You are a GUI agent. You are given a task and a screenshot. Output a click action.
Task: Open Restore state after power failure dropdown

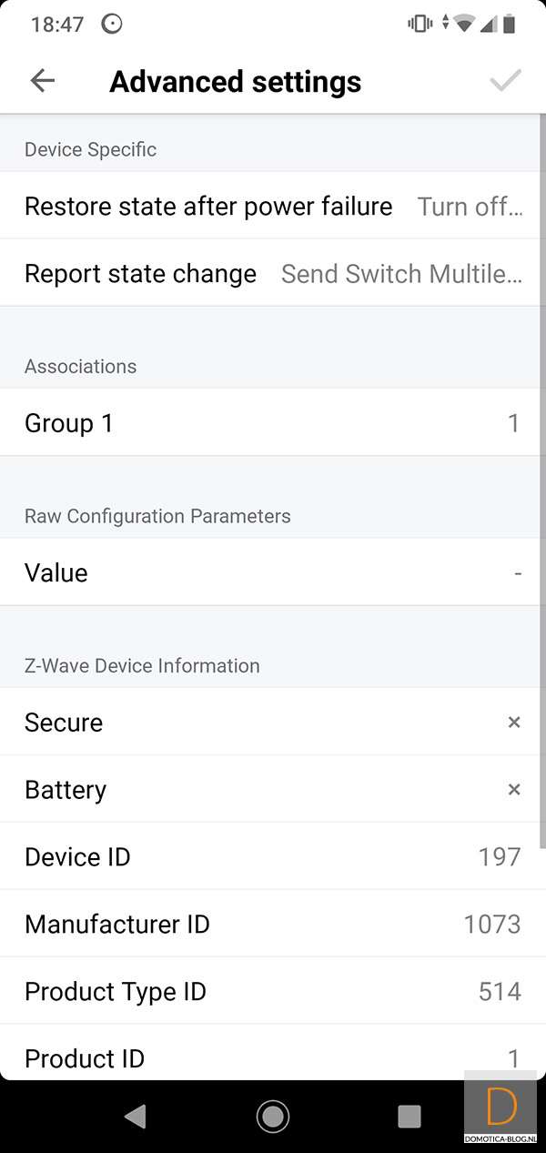coord(470,207)
